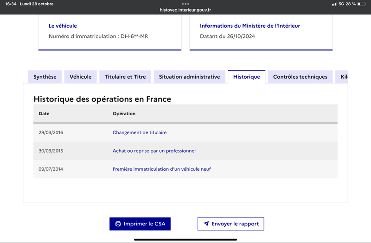Click the Le véhicule card heading
The image size is (371, 243).
point(63,26)
